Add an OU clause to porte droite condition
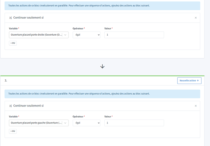Viewport: 210px width, 146px height. tap(13, 43)
